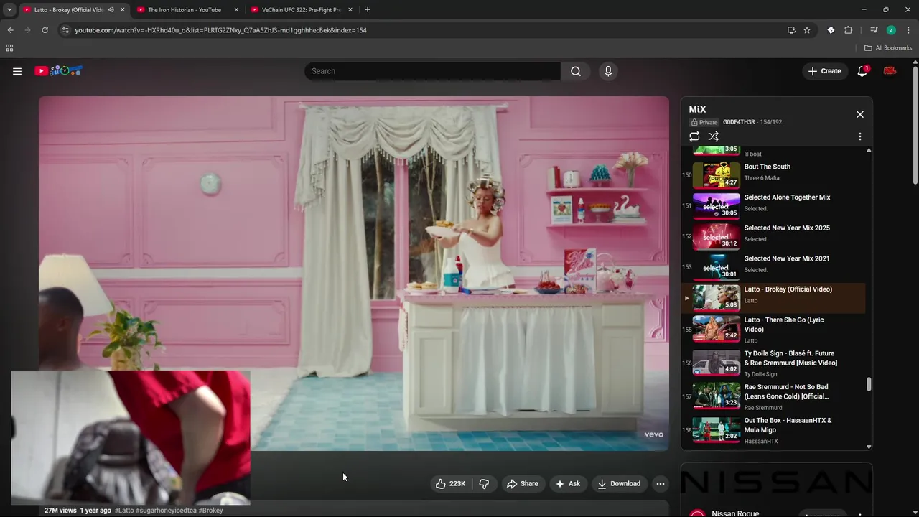The height and width of the screenshot is (517, 919).
Task: Play Out The Box by HassaanHTX
Action: pyautogui.click(x=774, y=430)
